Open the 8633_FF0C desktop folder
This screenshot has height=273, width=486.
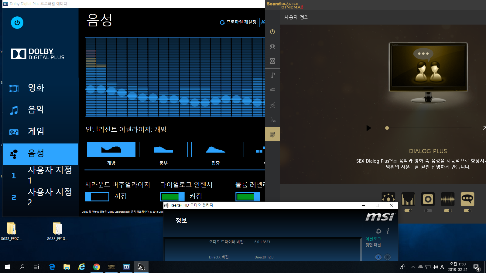point(12,231)
